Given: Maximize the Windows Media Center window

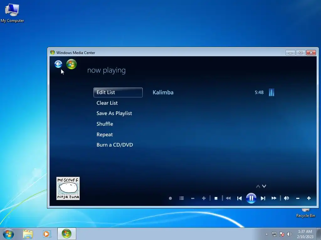Looking at the screenshot, I should click(x=301, y=52).
